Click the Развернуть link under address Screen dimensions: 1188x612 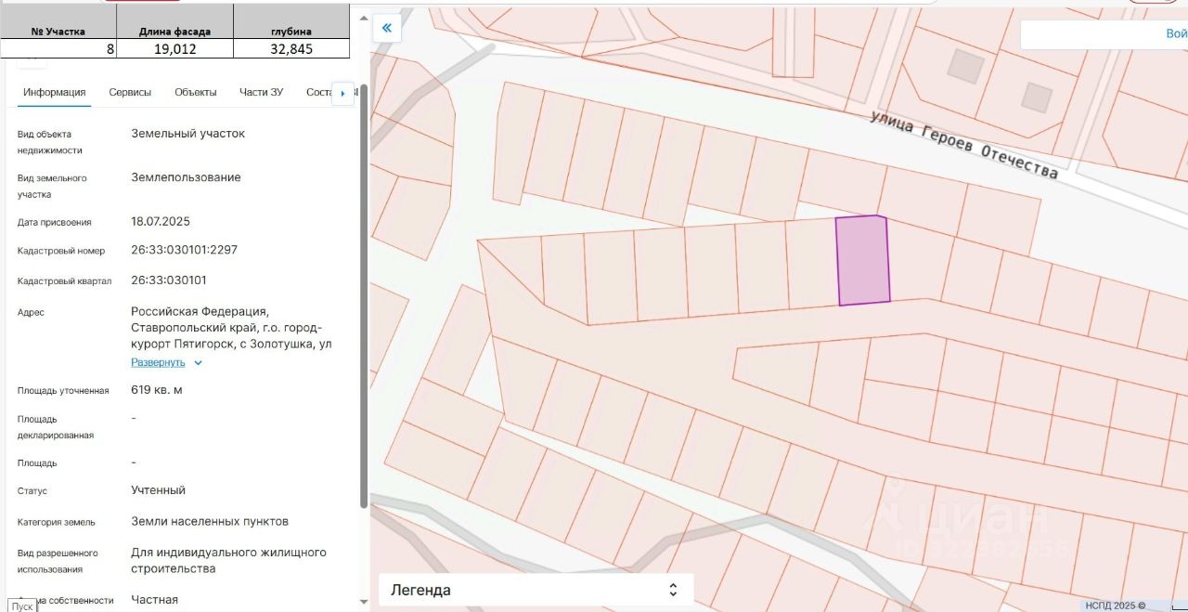coord(158,362)
